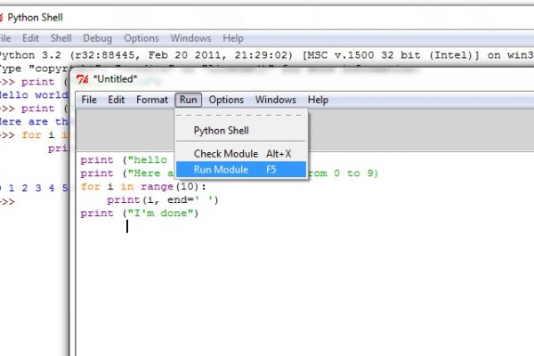Open the Help menu in the Python Shell window

tap(233, 38)
